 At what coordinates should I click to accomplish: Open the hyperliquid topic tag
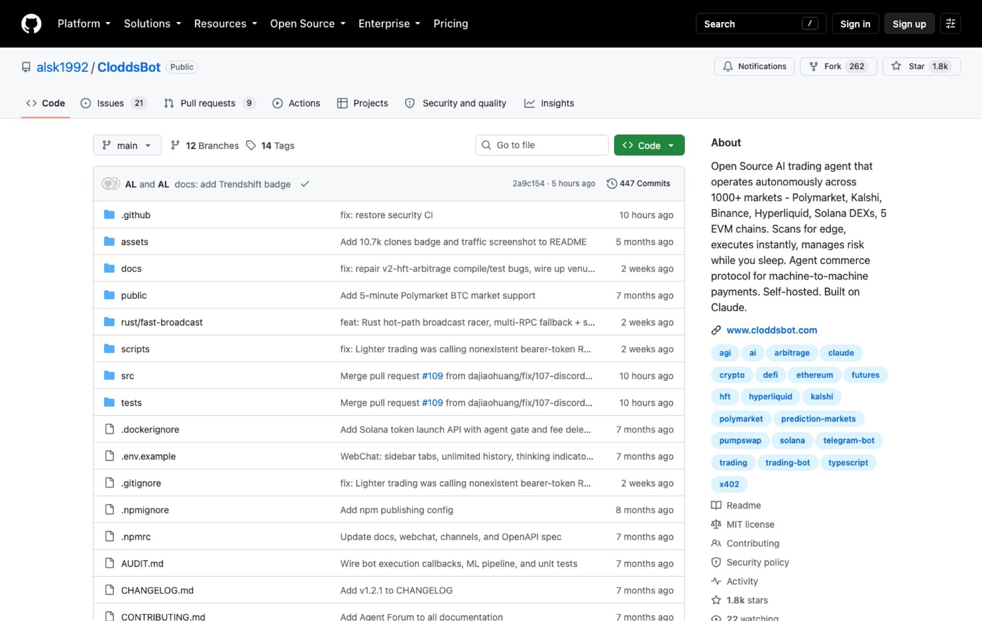pos(770,396)
